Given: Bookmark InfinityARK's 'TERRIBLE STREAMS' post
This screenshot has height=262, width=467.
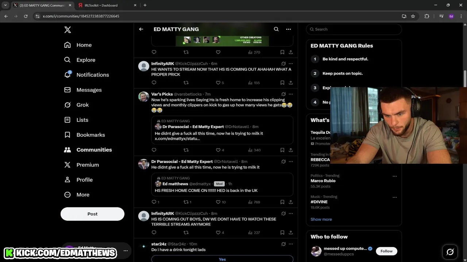Looking at the screenshot, I should tap(282, 233).
